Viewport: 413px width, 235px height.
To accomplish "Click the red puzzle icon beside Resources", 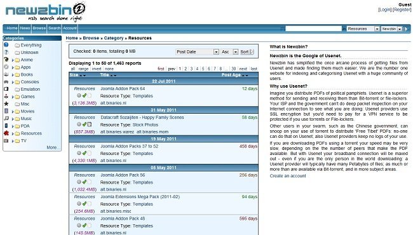I will tap(6, 133).
